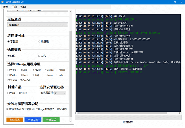
Task: Select the 批量版 license option
Action: pos(39,42)
